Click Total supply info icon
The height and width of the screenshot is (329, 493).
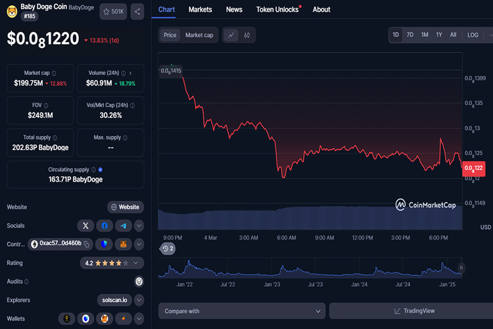click(x=55, y=138)
